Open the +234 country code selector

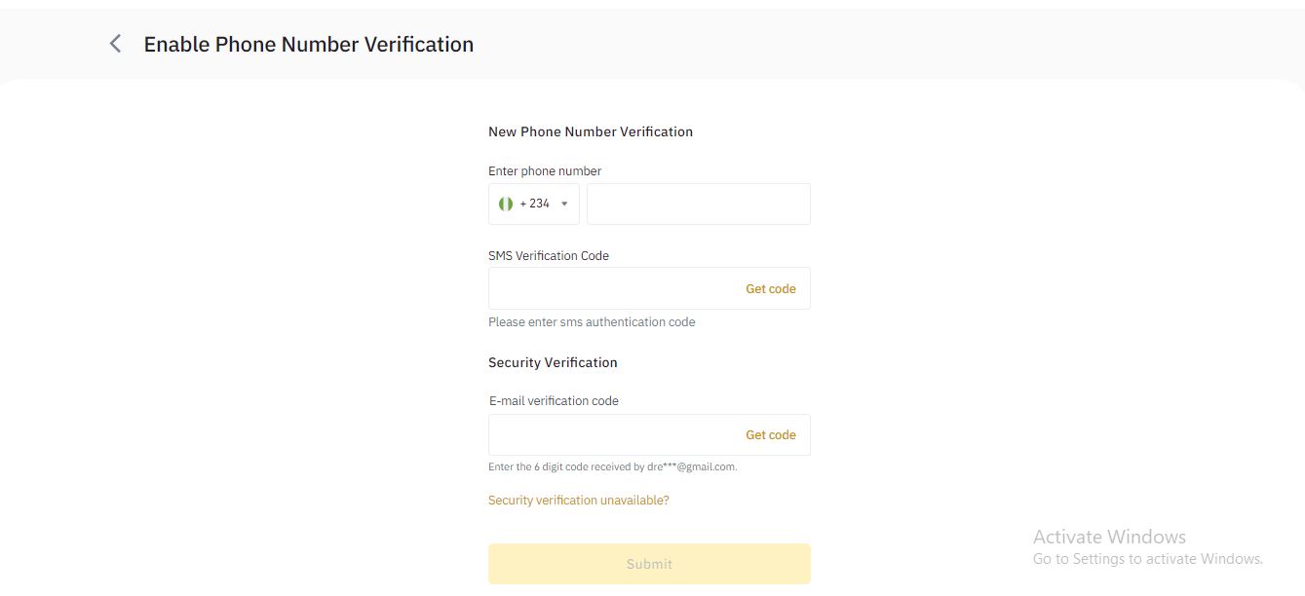pyautogui.click(x=534, y=204)
